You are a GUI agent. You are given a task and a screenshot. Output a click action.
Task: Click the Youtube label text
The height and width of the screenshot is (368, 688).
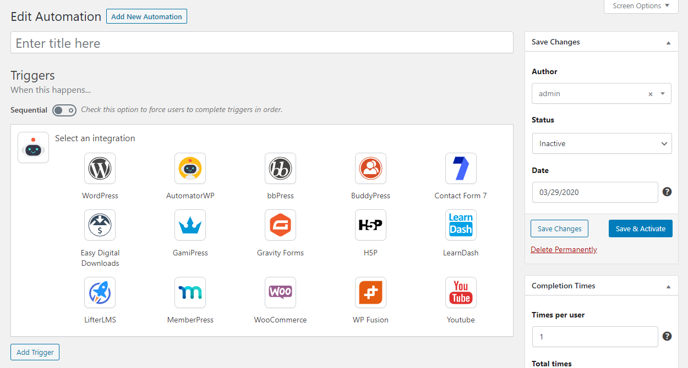461,320
